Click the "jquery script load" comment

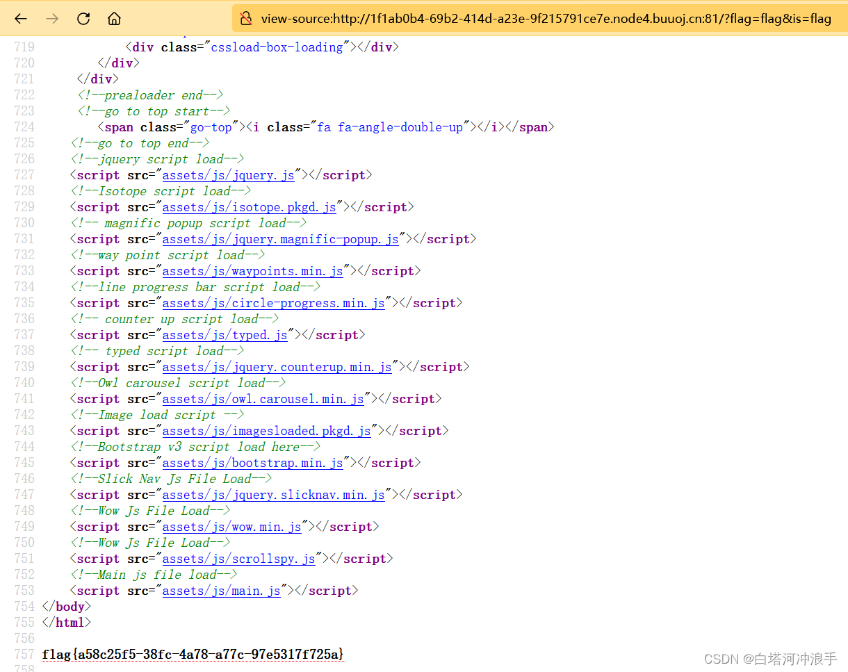(x=157, y=159)
